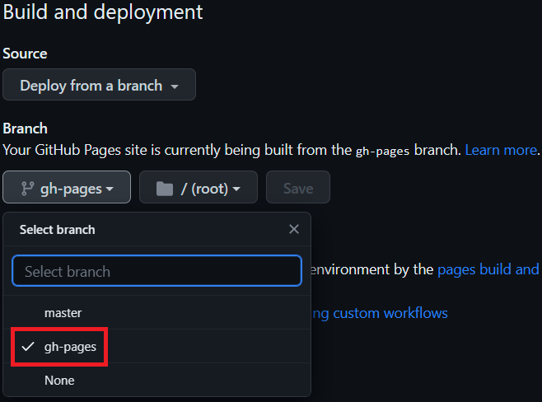Choose the master branch option
The image size is (542, 402).
[x=157, y=312]
